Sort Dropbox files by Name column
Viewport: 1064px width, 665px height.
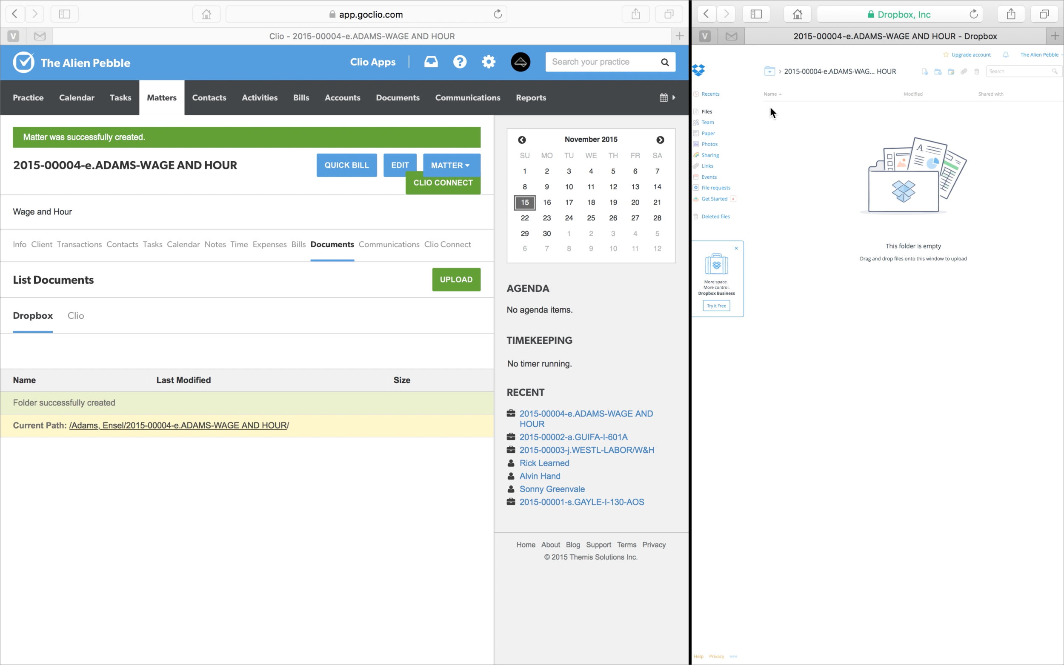point(772,94)
